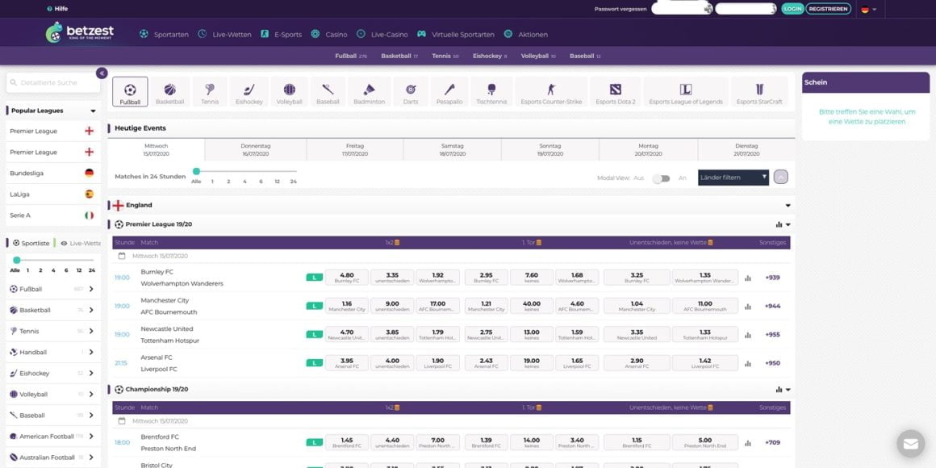
Task: Click the username input field at top
Action: 683,9
